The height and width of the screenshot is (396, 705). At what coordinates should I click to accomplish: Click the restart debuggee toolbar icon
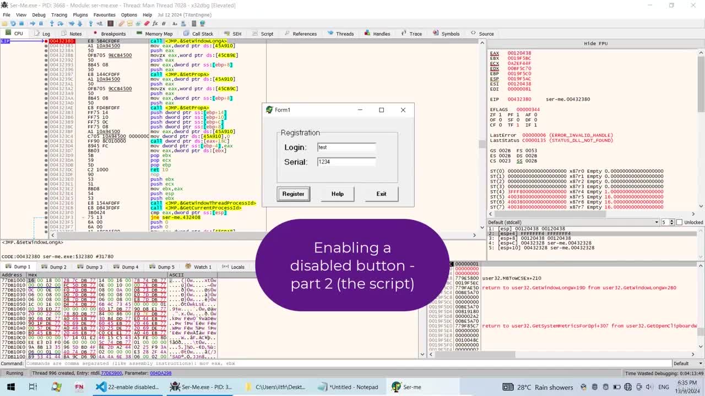click(x=13, y=24)
